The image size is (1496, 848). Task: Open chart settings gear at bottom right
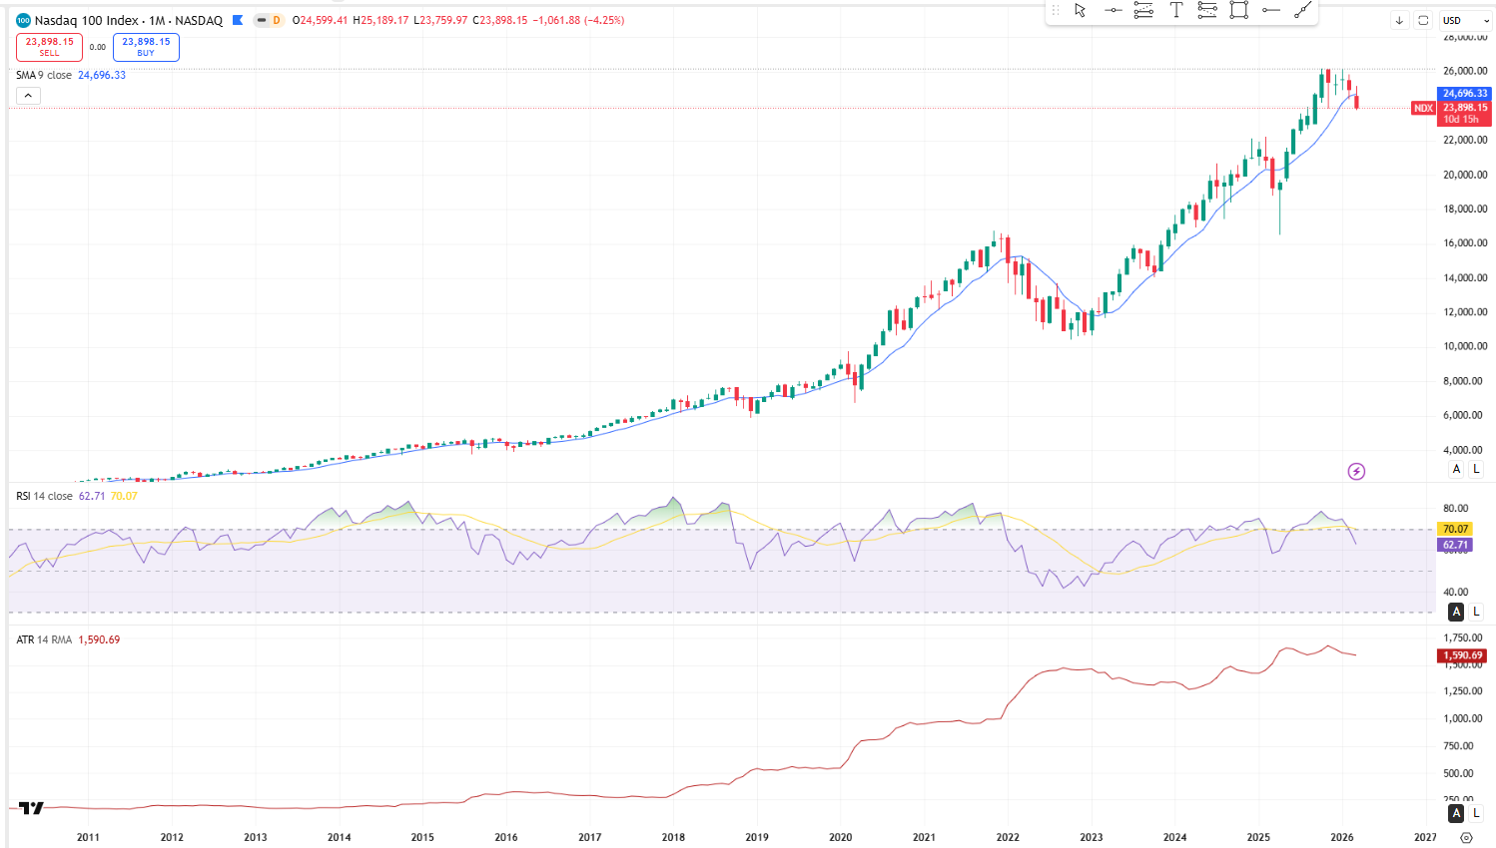pos(1466,838)
